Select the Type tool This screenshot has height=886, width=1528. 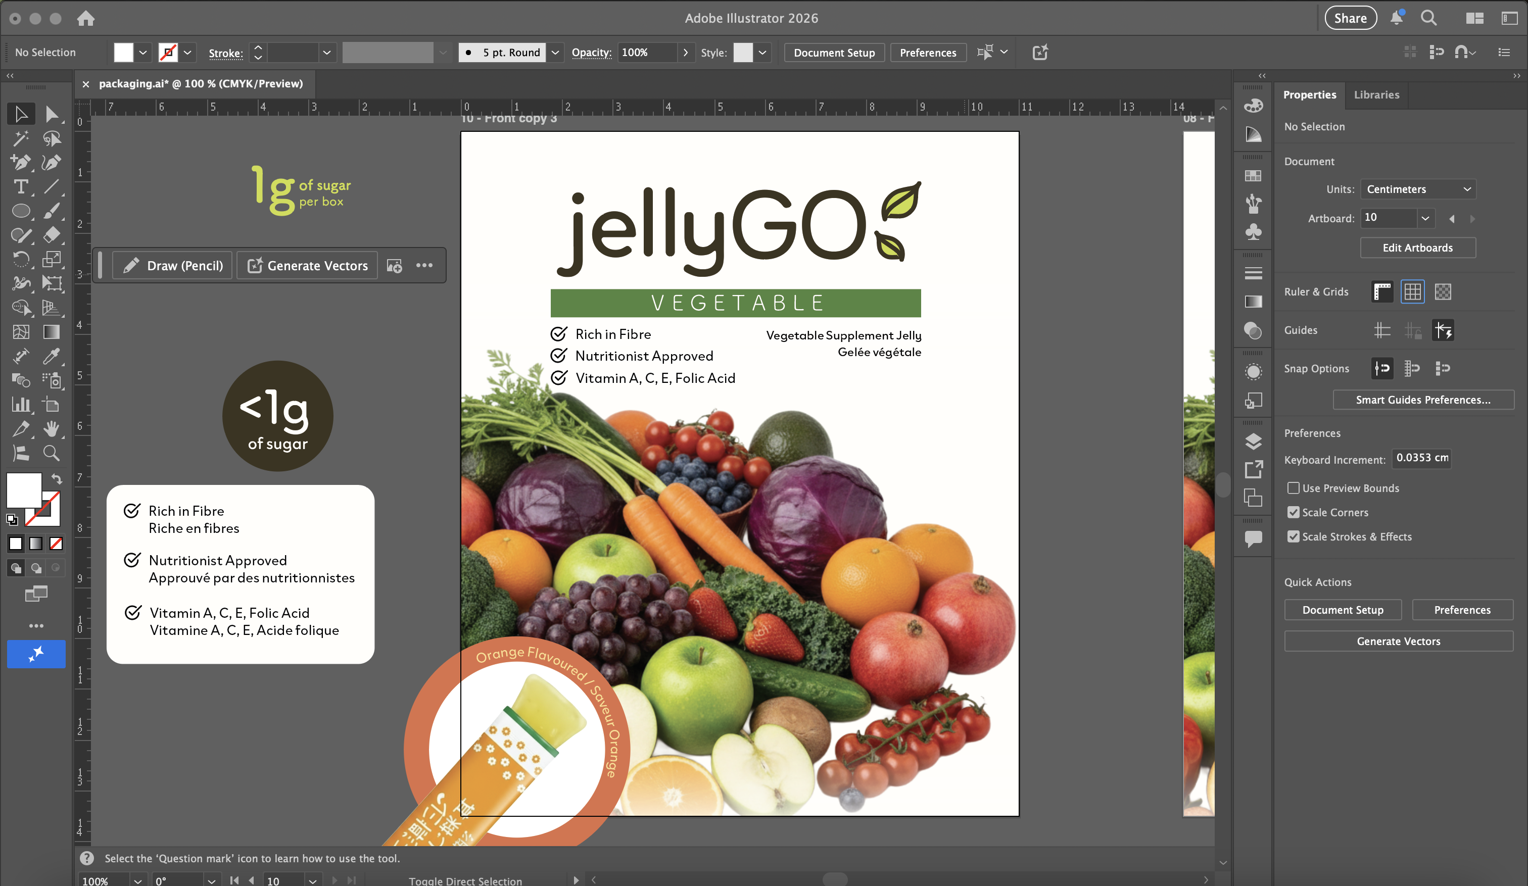point(21,187)
